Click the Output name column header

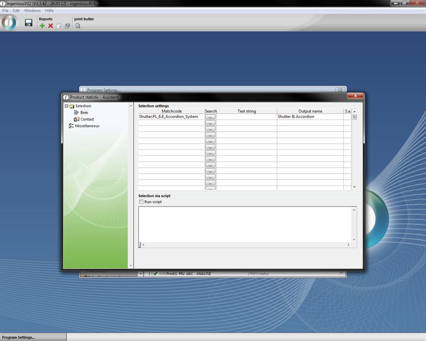pyautogui.click(x=310, y=111)
